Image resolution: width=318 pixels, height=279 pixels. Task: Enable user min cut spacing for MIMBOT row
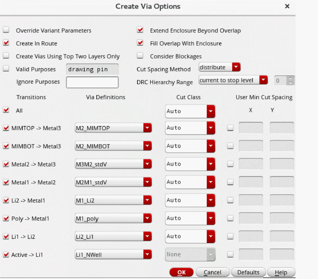point(230,146)
